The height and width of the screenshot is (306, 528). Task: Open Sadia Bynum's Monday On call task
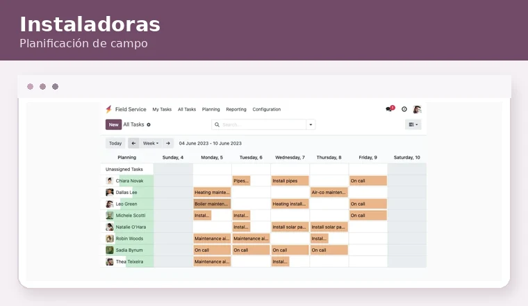(x=212, y=250)
